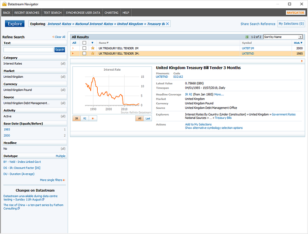The width and height of the screenshot is (308, 234).
Task: Toggle the select-all checkbox in results header
Action: tap(84, 43)
